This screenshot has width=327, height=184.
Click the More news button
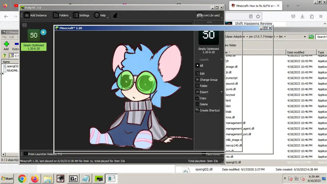(211, 154)
